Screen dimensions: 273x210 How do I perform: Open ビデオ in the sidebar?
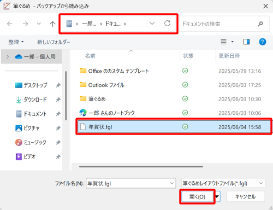[26, 156]
